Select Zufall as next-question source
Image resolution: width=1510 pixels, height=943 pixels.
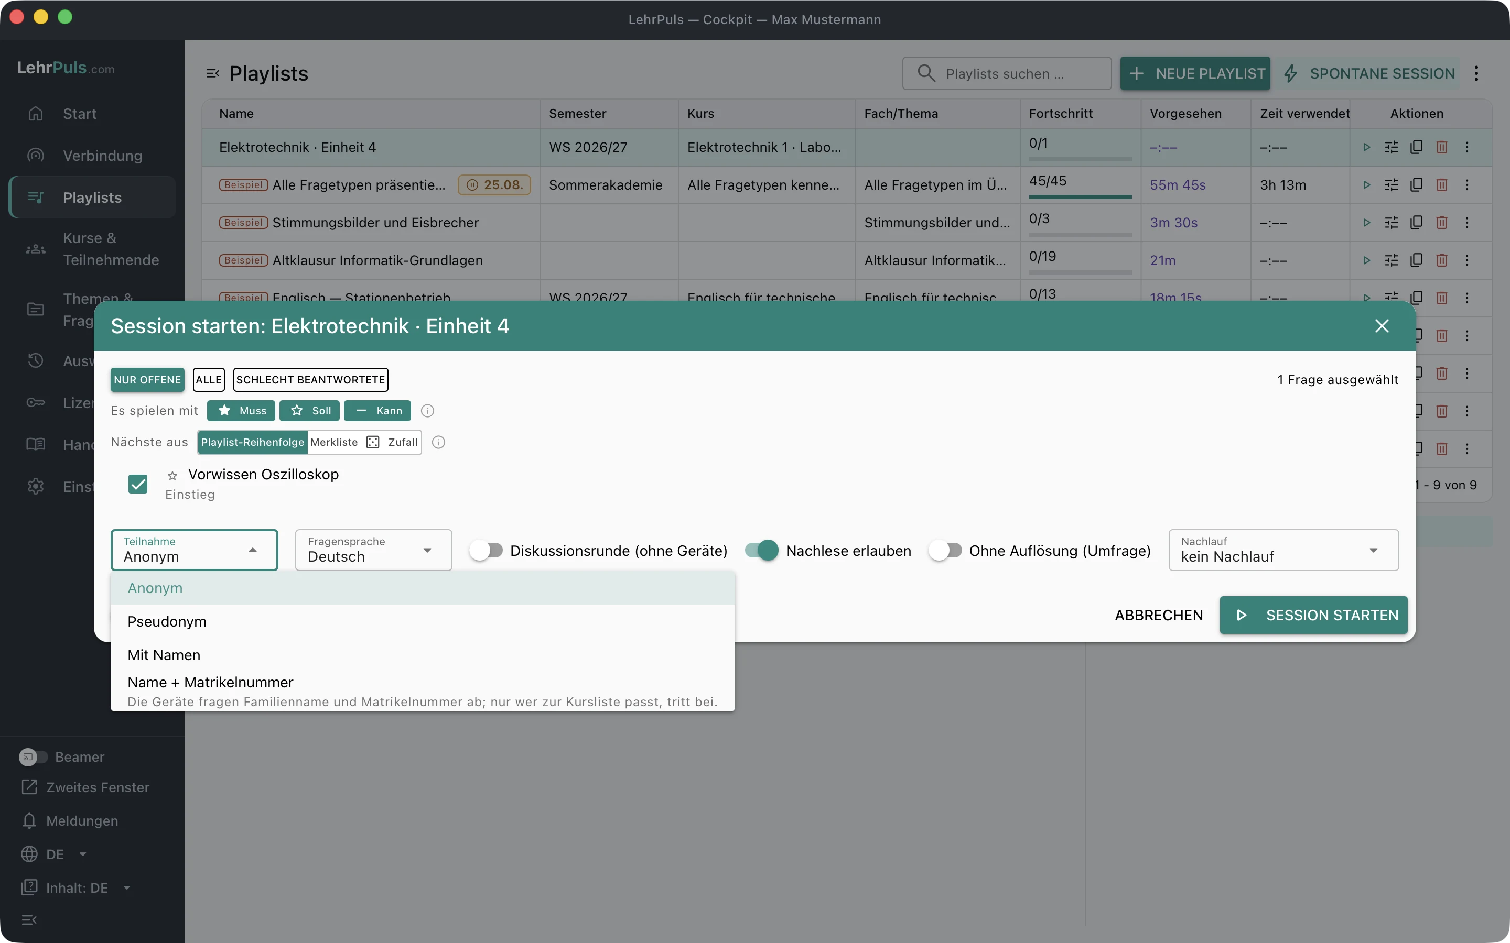(x=392, y=442)
